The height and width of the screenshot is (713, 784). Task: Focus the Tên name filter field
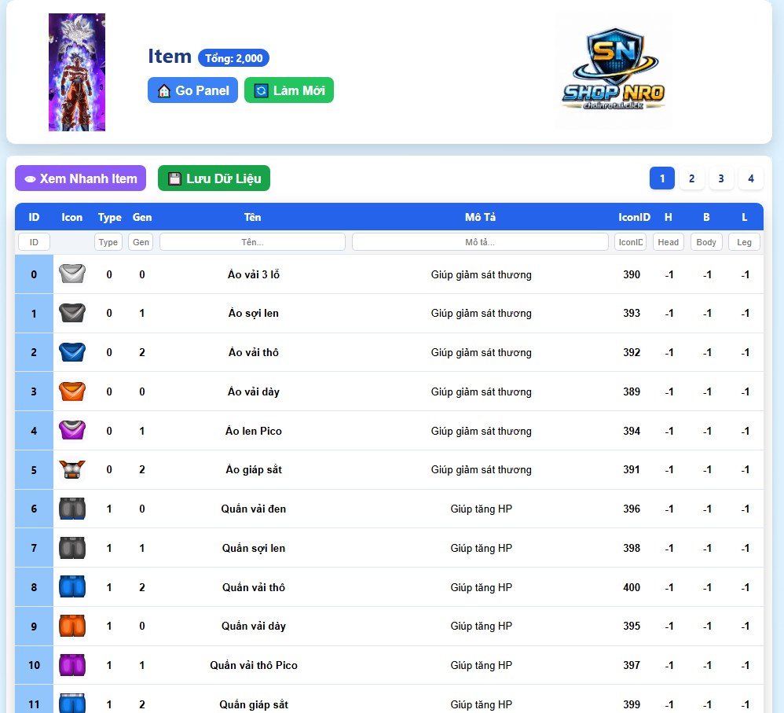point(252,241)
